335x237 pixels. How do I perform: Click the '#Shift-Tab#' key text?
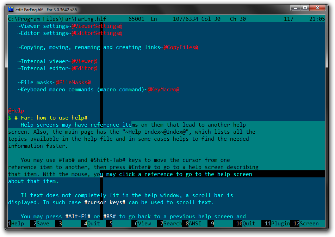point(108,160)
